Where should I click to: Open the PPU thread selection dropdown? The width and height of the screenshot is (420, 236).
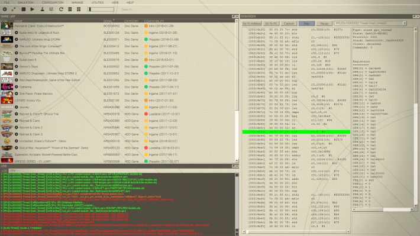(x=370, y=23)
